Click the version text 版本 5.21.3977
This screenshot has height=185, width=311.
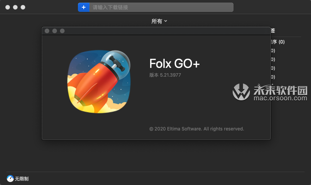click(165, 75)
